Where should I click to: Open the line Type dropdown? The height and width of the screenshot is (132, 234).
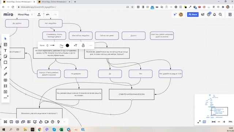point(61,45)
